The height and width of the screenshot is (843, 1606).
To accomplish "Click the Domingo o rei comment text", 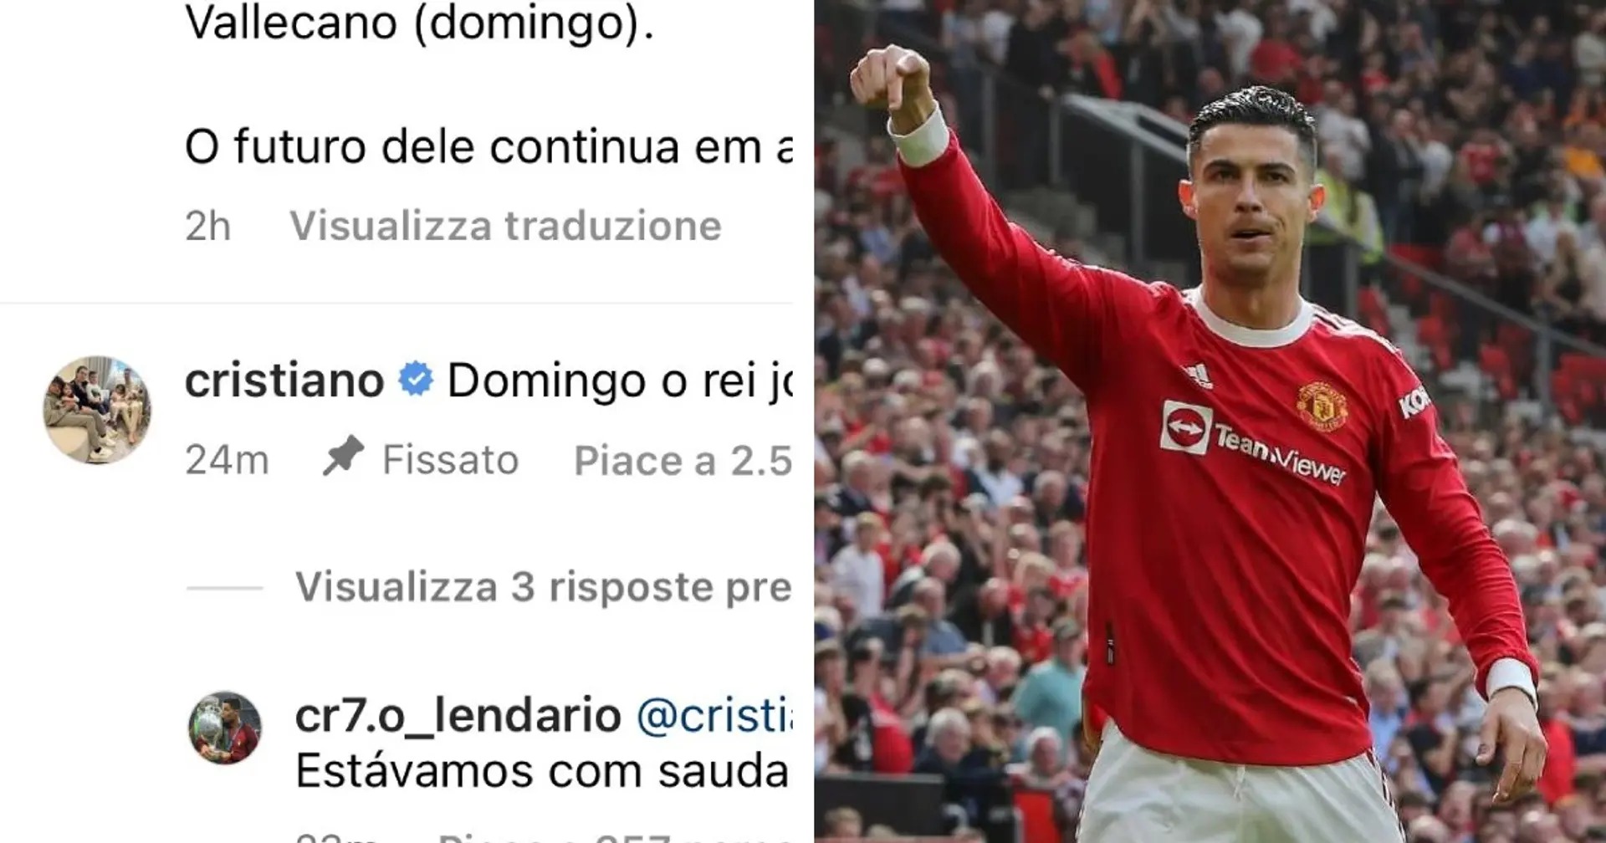I will click(619, 382).
